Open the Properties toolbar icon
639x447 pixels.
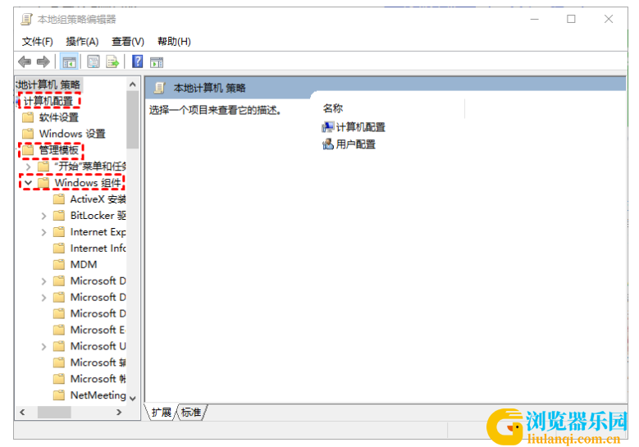click(94, 62)
